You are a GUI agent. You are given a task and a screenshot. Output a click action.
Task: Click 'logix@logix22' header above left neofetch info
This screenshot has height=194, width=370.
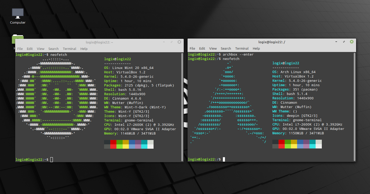[x=117, y=59]
